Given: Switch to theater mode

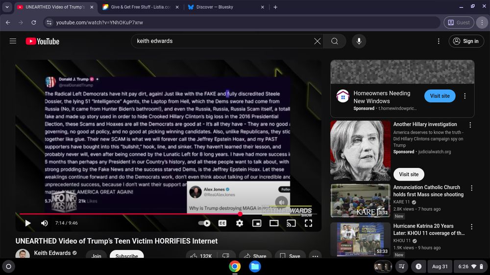Looking at the screenshot, I should click(x=274, y=223).
